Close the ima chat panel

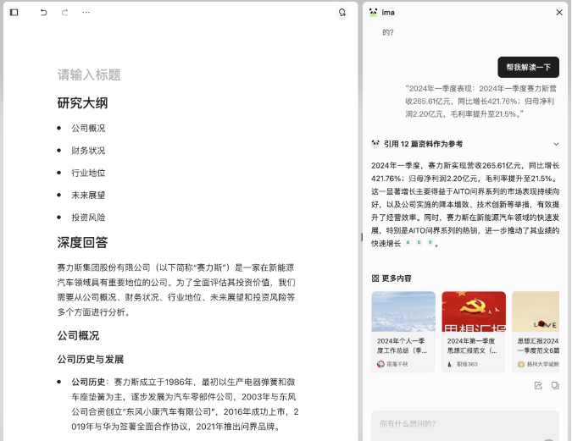(x=559, y=13)
